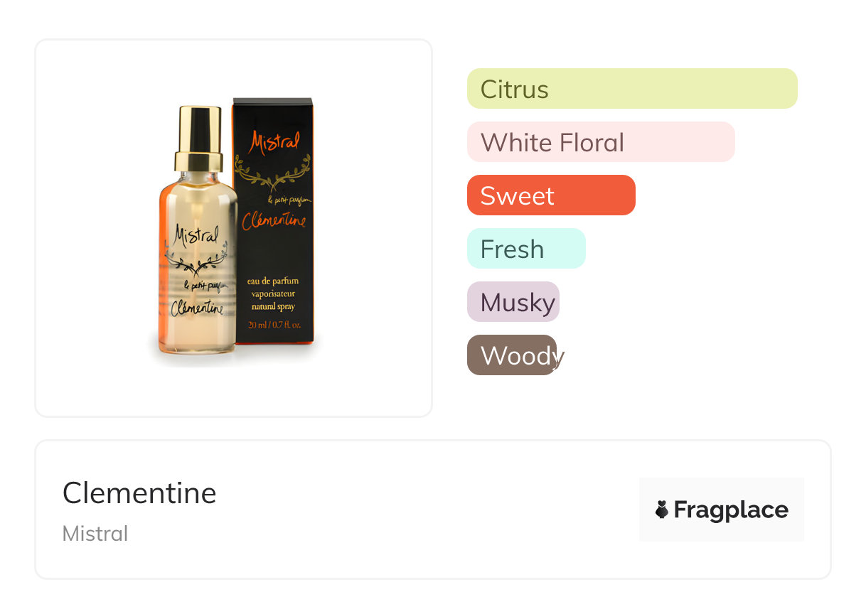
Task: Click the Fragplace logo text
Action: pyautogui.click(x=731, y=510)
